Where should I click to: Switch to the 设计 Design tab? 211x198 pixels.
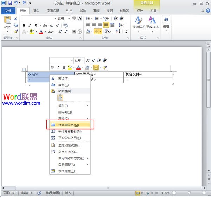click(x=140, y=11)
